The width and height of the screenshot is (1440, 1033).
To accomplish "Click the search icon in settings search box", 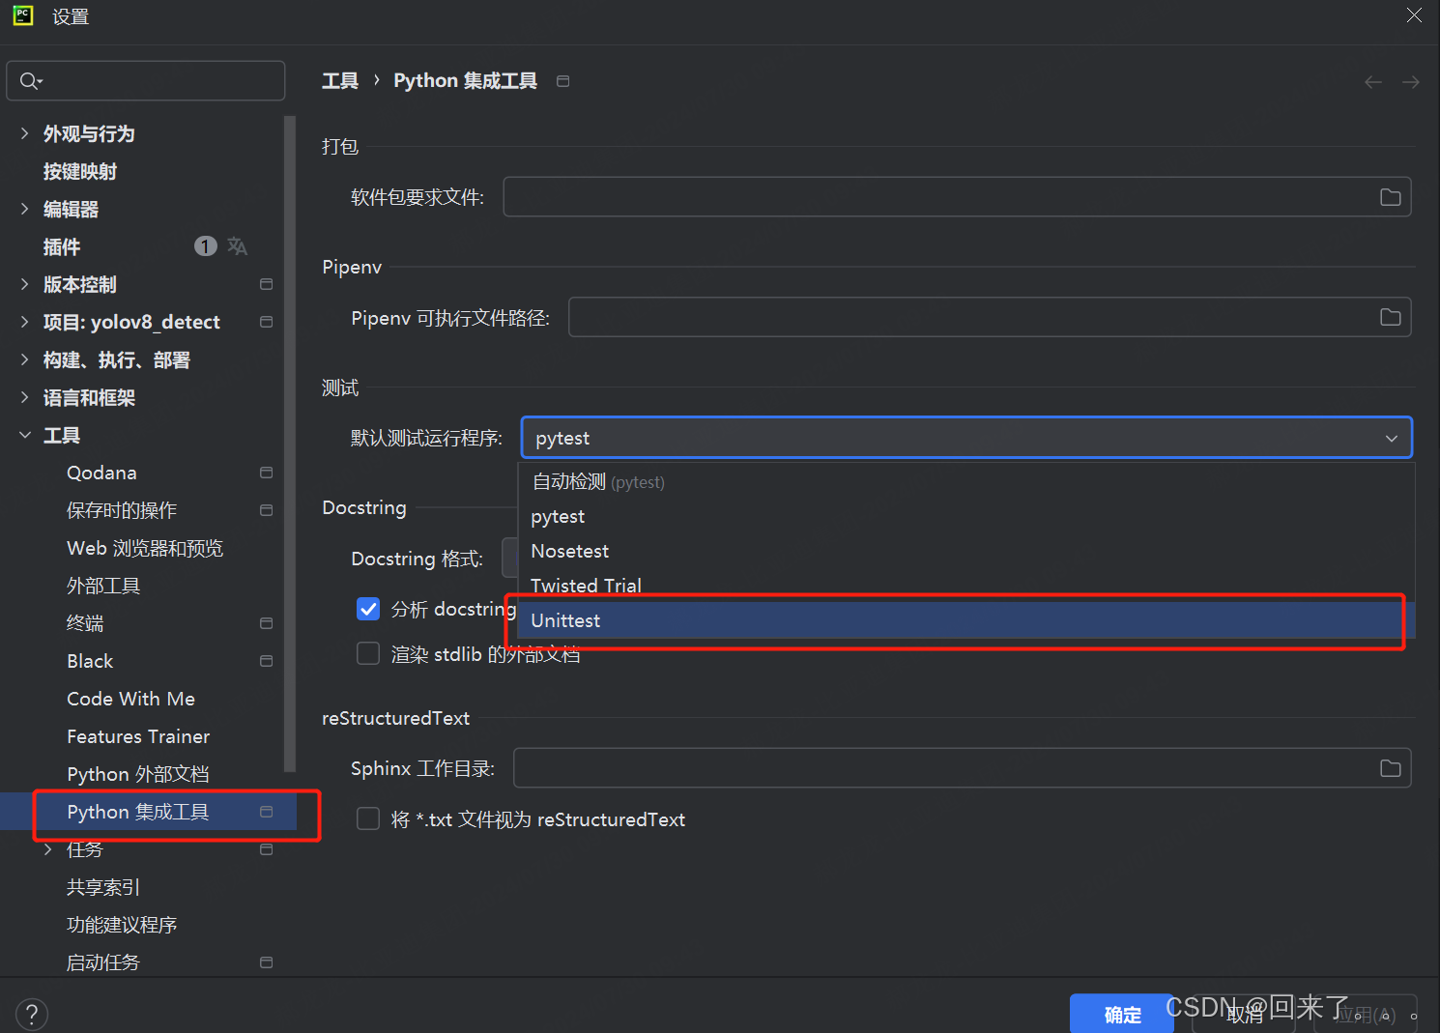I will [30, 81].
